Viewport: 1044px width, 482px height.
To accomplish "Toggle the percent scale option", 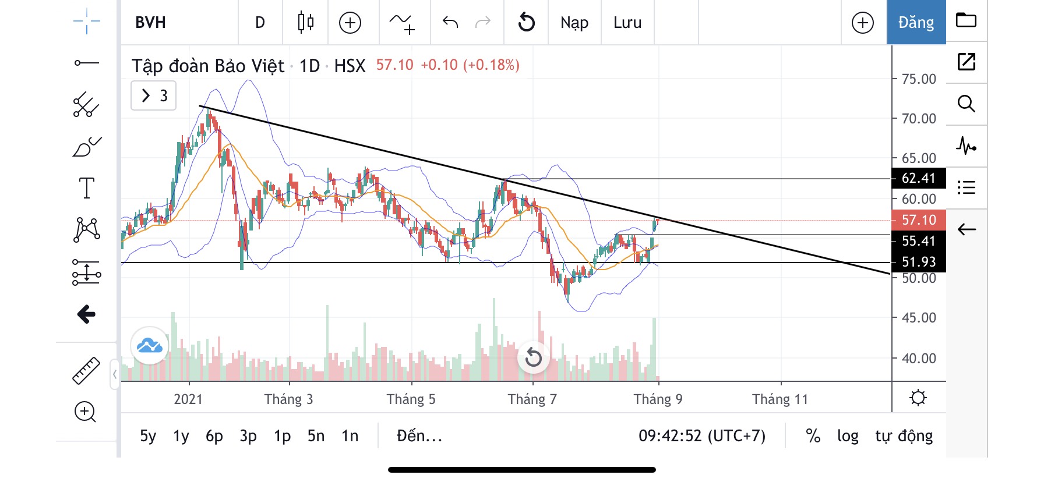I will pos(813,436).
